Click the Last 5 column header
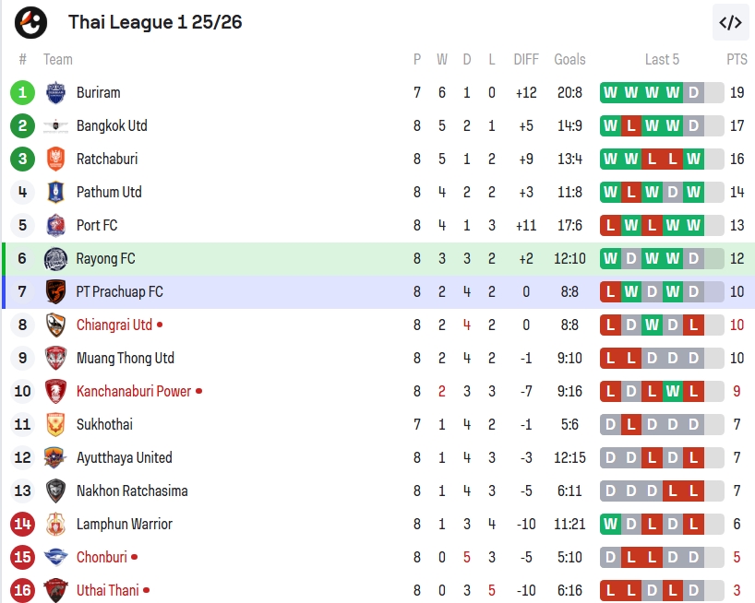The image size is (755, 603). 662,59
